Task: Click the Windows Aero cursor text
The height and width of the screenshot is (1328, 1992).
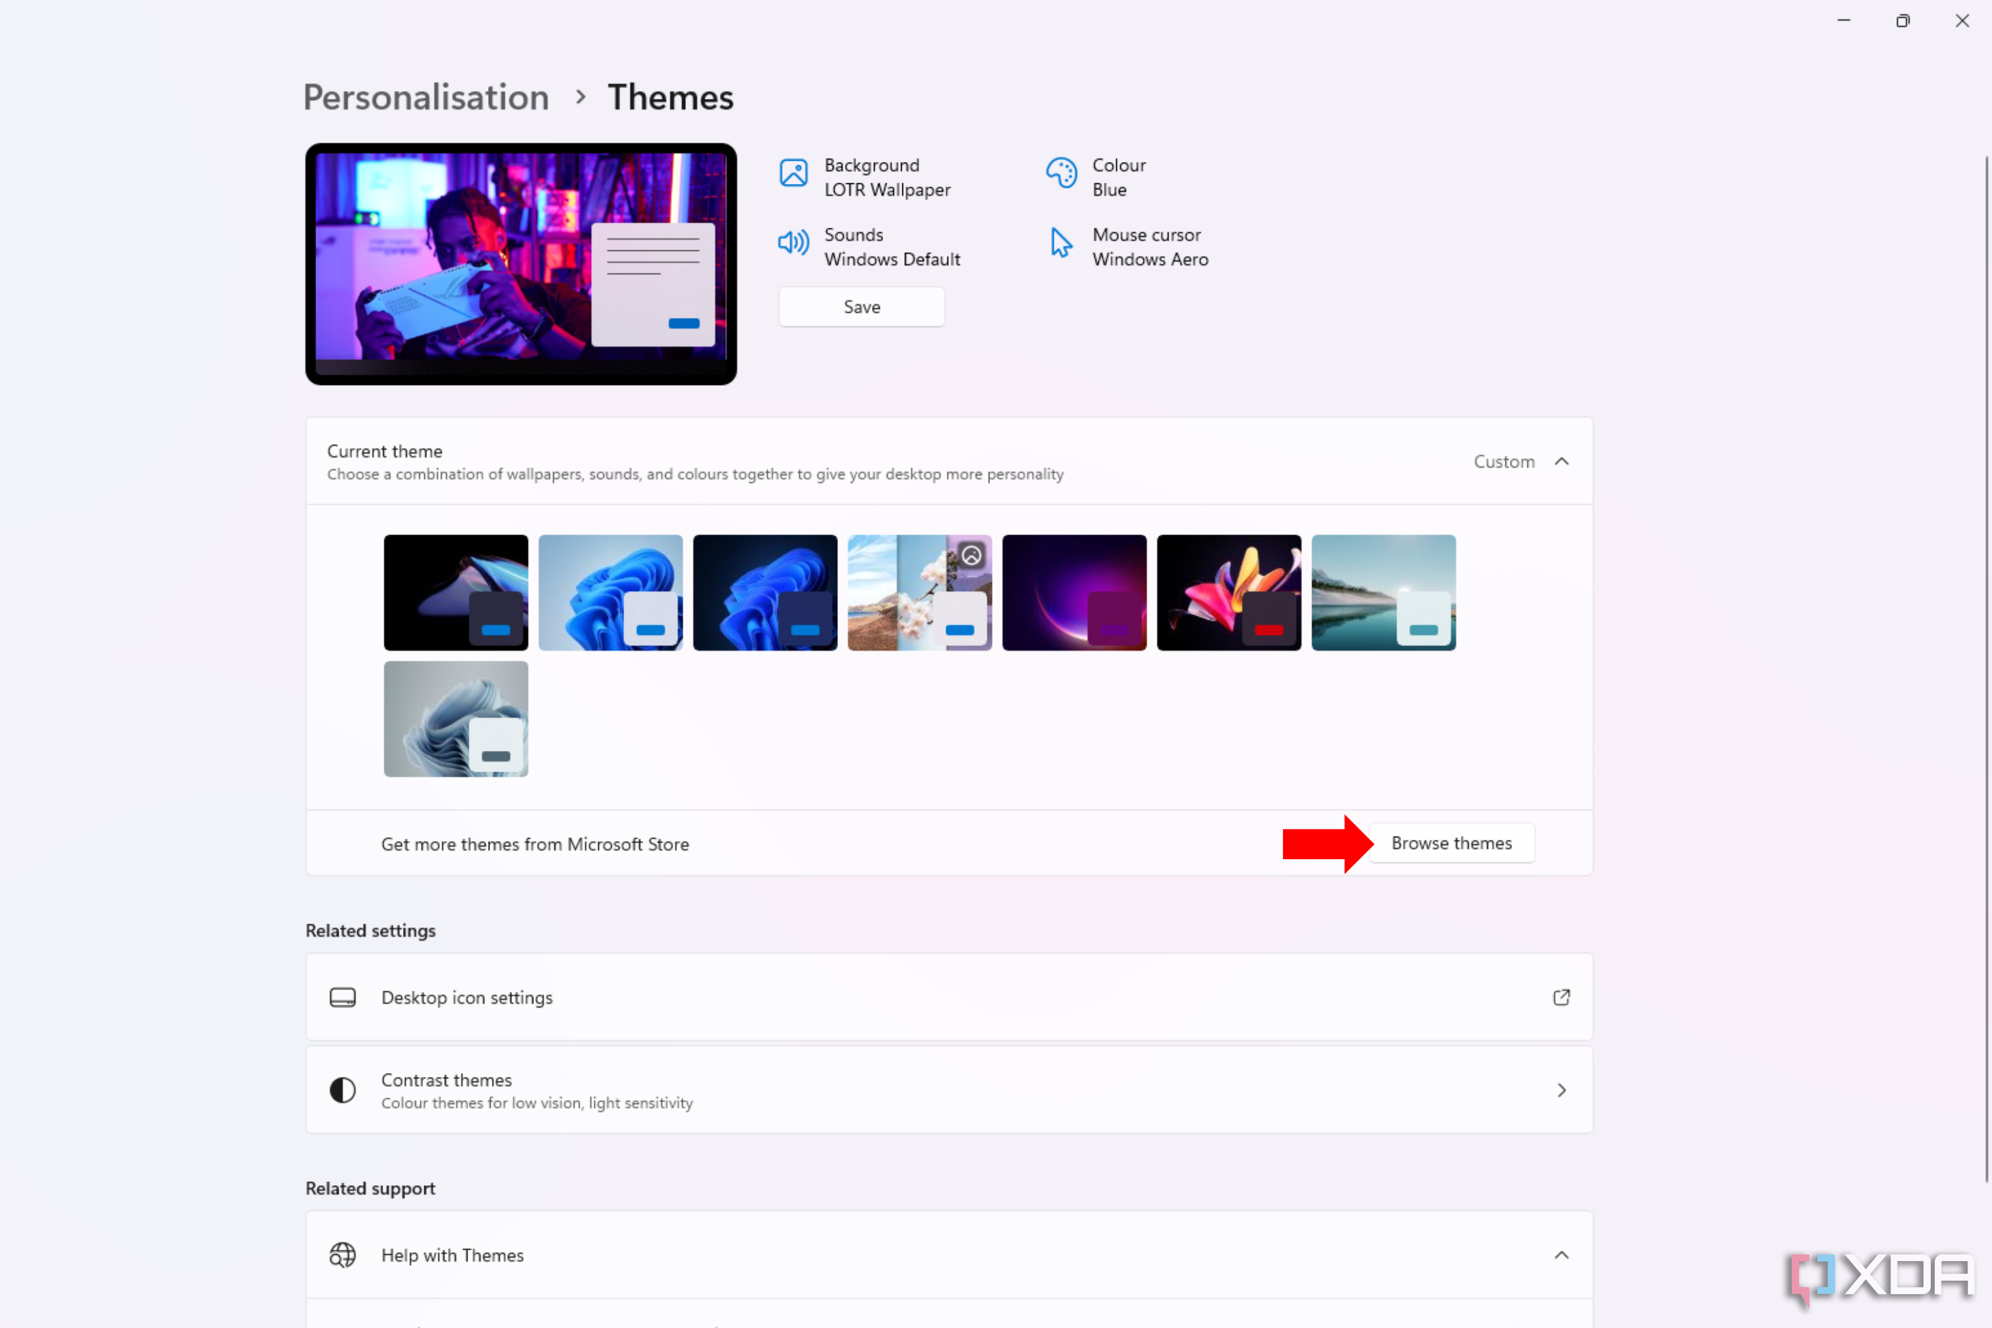Action: [x=1150, y=259]
